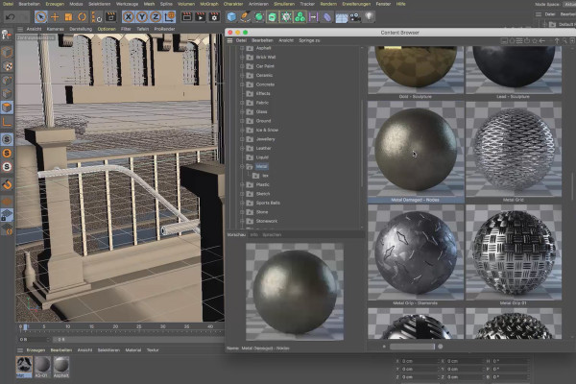Select the Live Selection arrow tool

point(40,17)
